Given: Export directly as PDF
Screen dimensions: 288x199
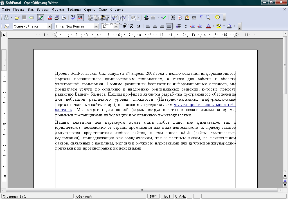Looking at the screenshot, I should (x=50, y=17).
